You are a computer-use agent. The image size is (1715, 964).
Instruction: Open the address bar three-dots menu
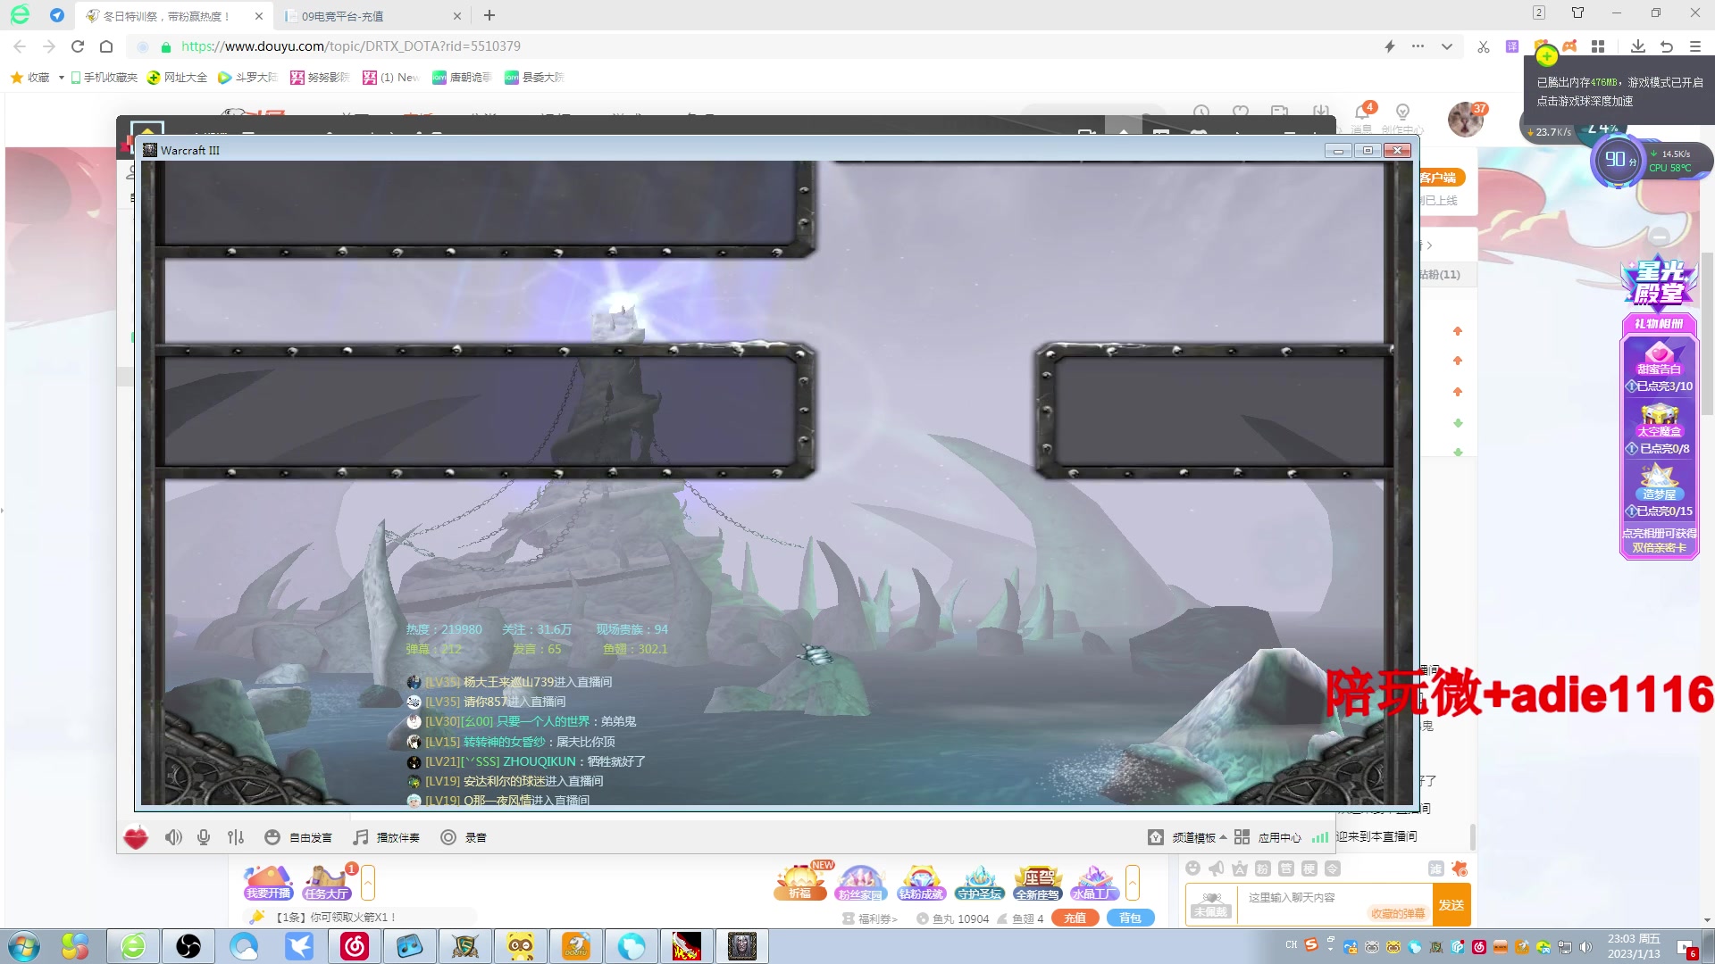(x=1418, y=46)
